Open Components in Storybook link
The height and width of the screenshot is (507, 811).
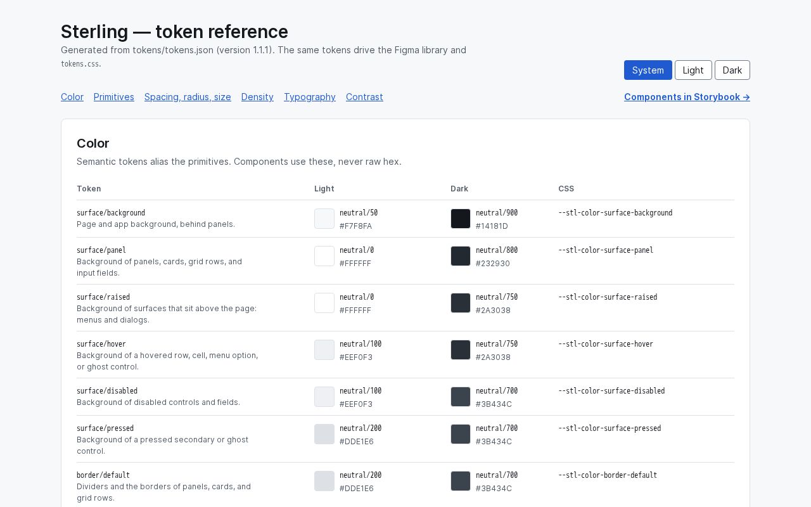(x=687, y=97)
